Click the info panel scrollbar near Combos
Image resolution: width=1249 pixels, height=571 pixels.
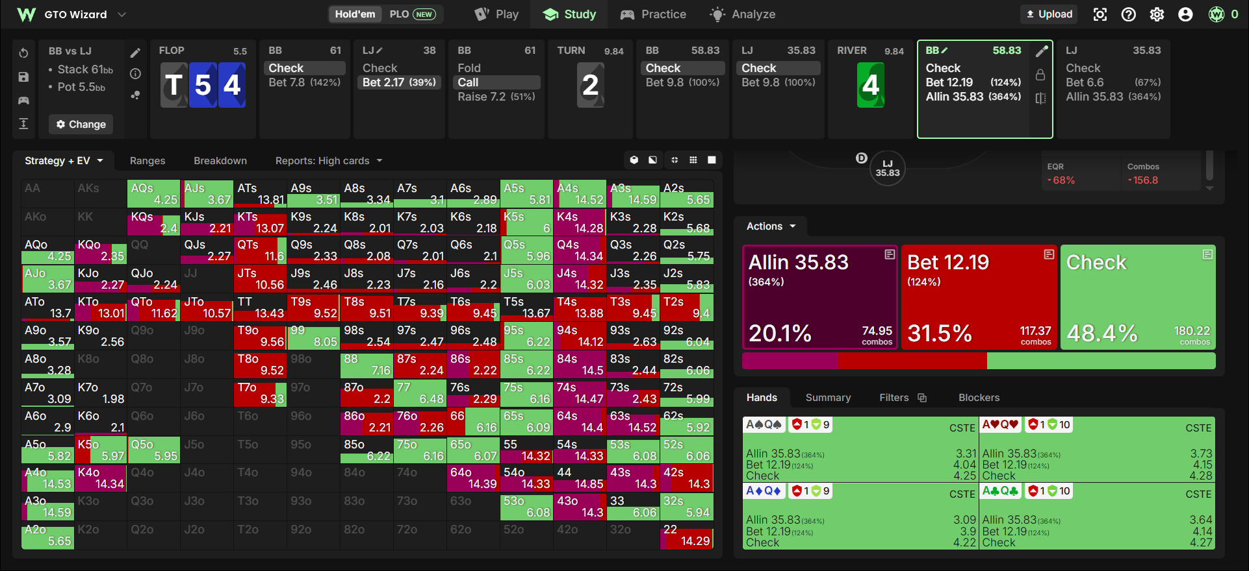[1209, 165]
